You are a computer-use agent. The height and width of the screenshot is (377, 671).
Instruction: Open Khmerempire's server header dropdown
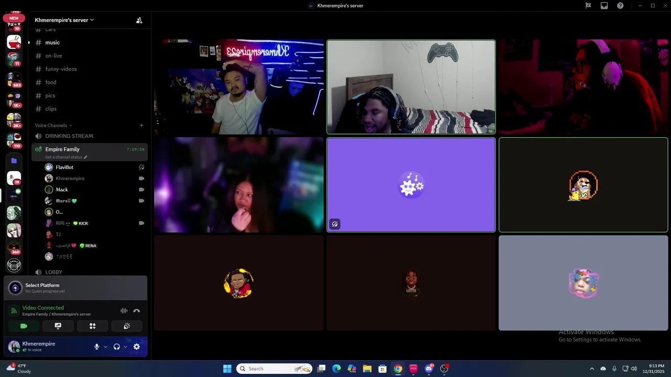(64, 20)
